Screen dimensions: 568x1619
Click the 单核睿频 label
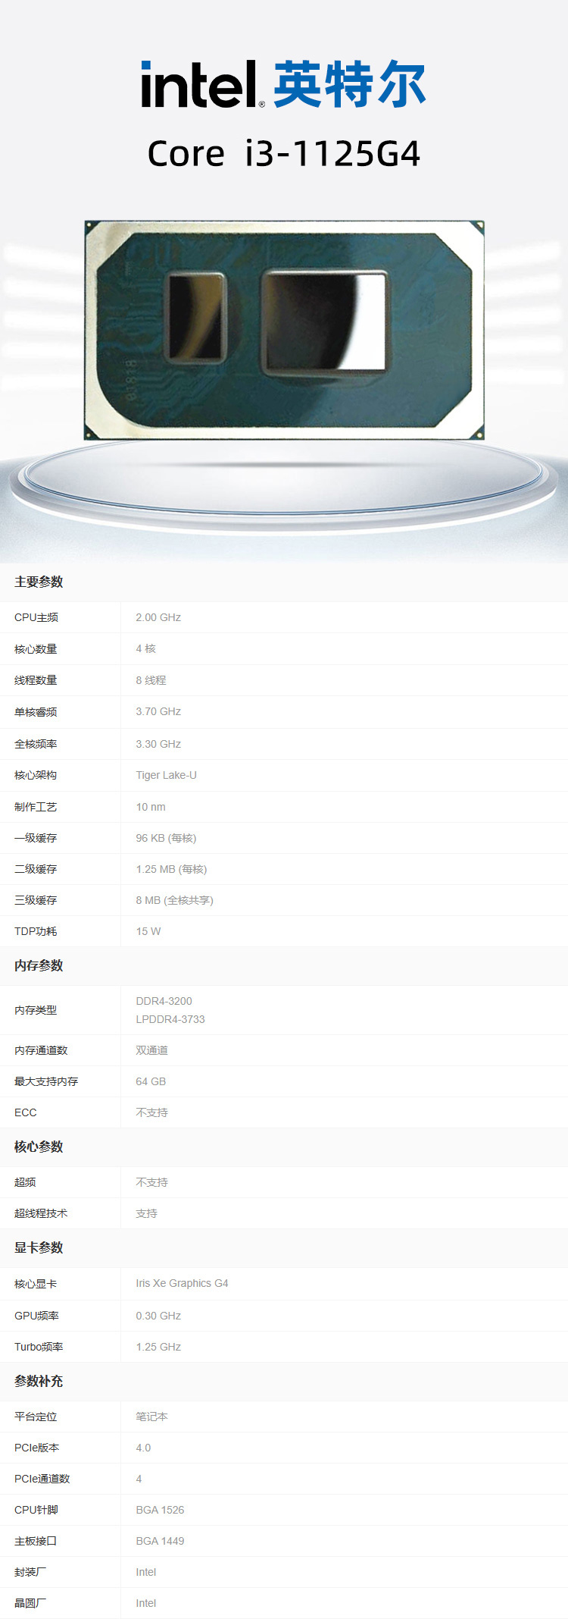click(36, 712)
